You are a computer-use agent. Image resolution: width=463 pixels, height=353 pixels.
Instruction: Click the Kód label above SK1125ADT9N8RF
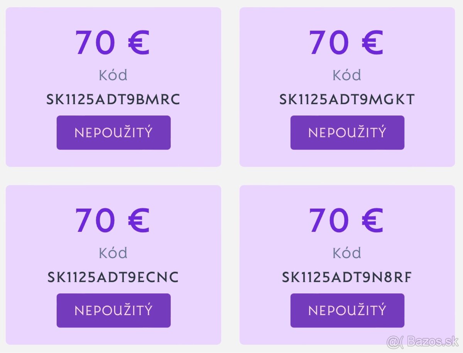(x=347, y=253)
